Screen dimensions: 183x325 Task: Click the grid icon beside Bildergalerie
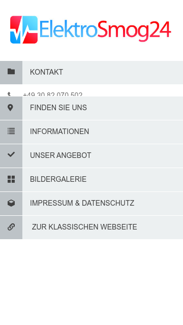[11, 179]
